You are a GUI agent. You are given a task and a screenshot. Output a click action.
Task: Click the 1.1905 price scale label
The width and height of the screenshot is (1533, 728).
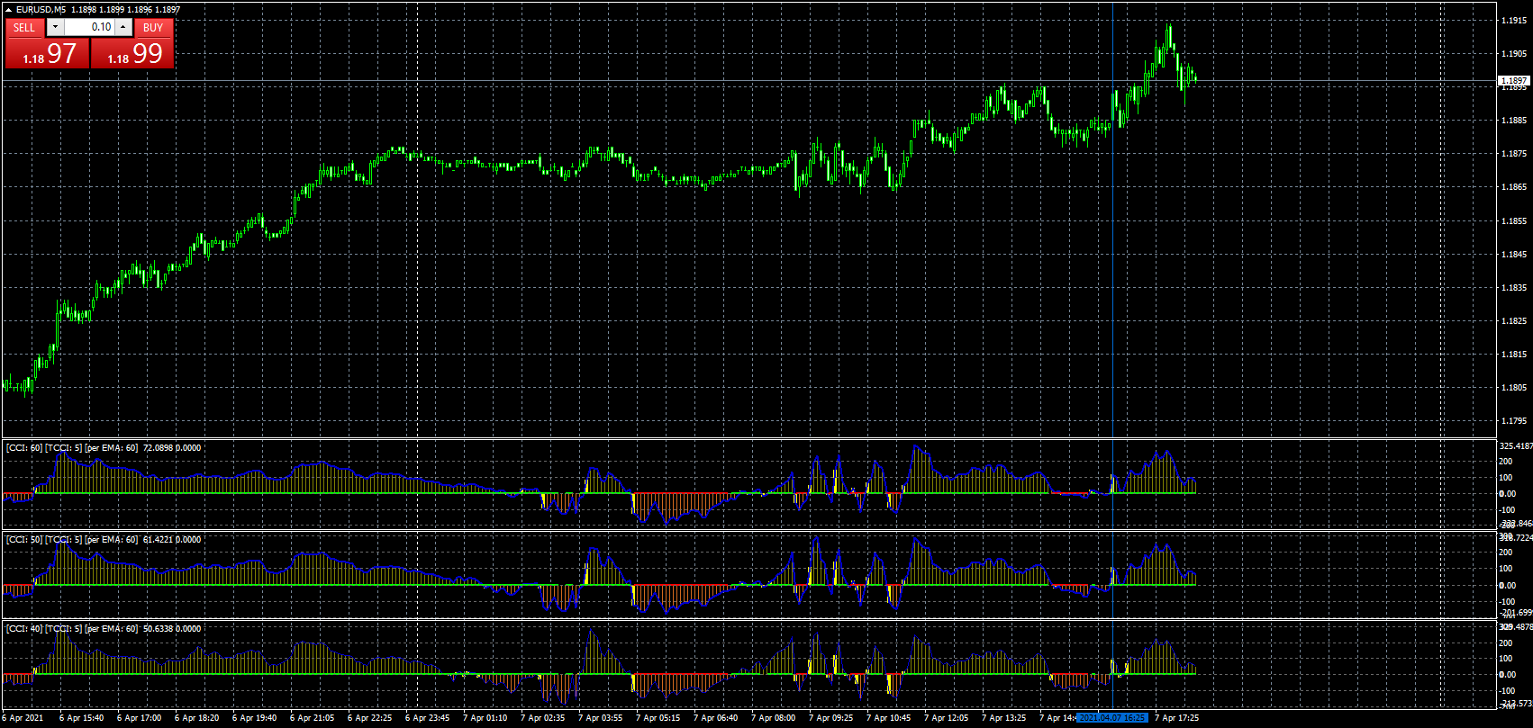[x=1514, y=53]
